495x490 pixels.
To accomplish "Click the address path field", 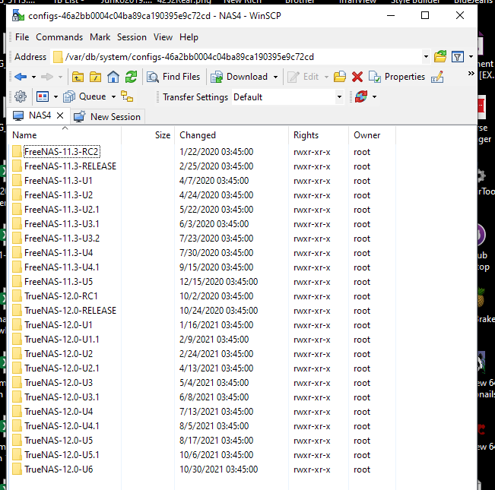I will (236, 57).
